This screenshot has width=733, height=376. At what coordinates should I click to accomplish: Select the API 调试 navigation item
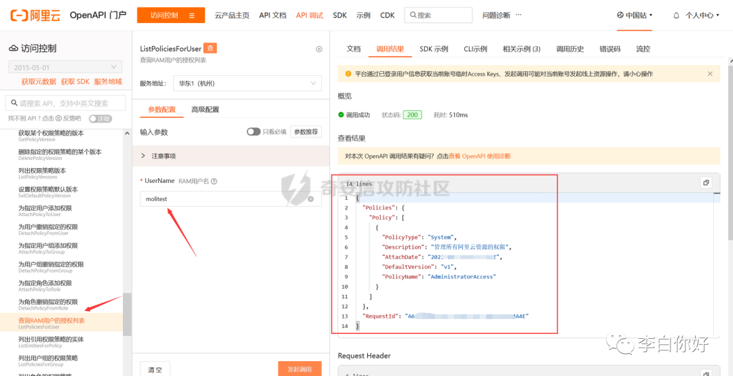tap(309, 15)
